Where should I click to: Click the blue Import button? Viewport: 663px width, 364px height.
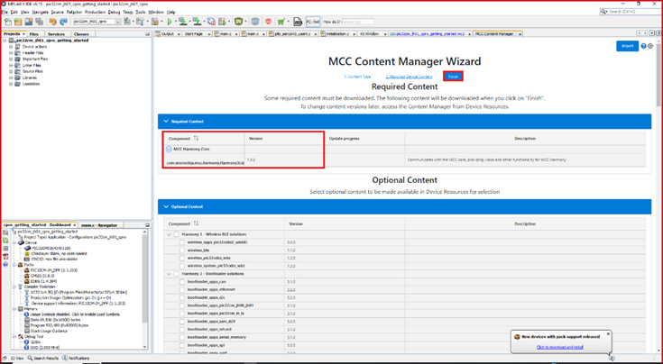pyautogui.click(x=627, y=46)
